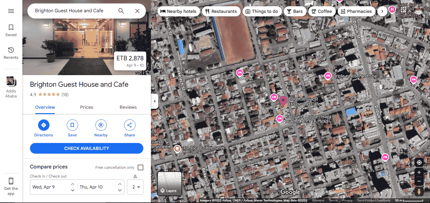Clear the search with X icon
Image resolution: width=430 pixels, height=203 pixels.
[137, 11]
